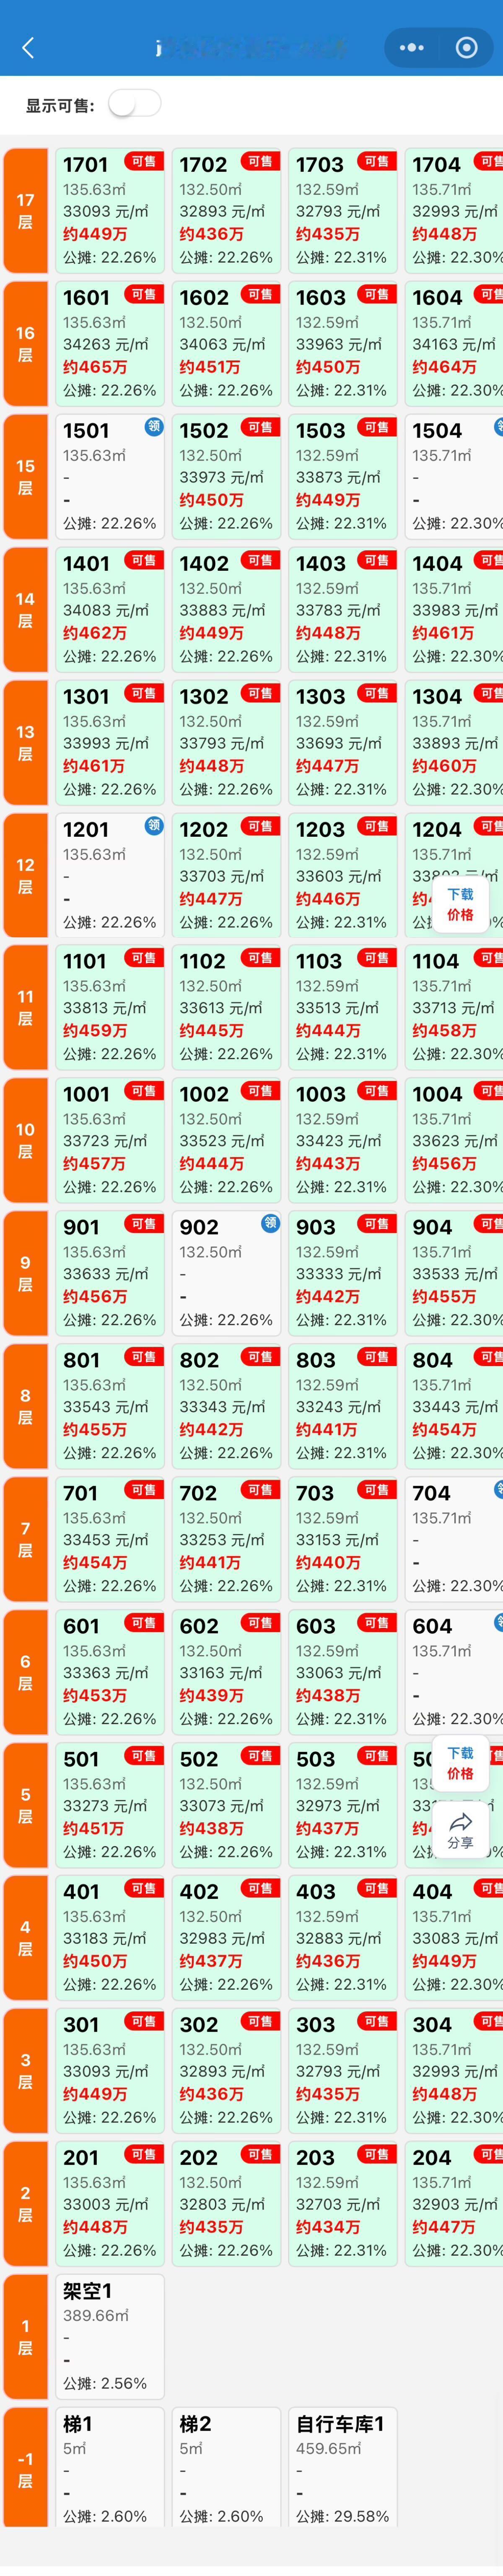Click 389.66㎡ area on 架空1
Screen dimensions: 503x2576
(x=96, y=2315)
